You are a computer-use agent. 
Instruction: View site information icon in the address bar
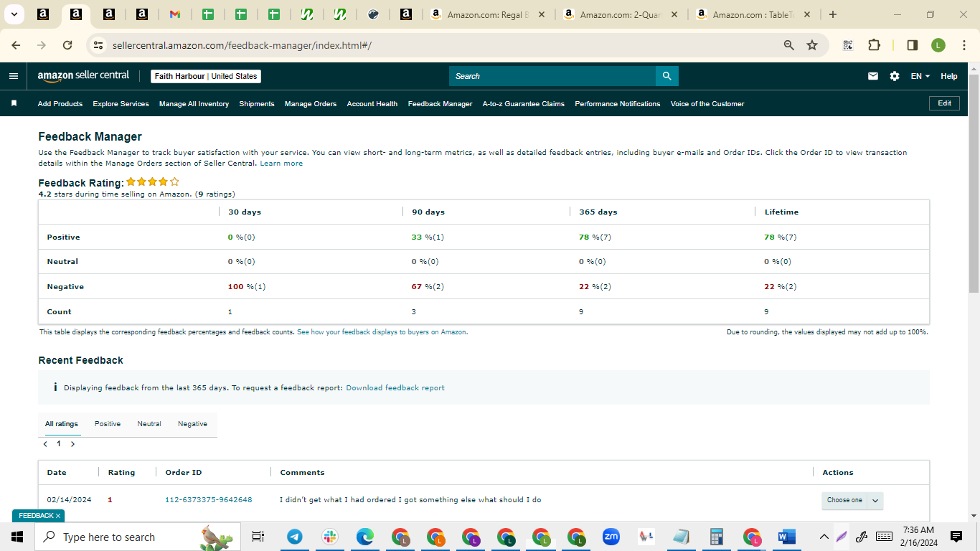coord(99,45)
